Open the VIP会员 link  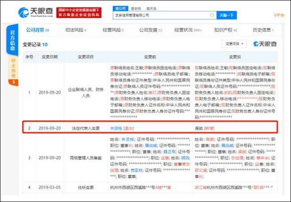pos(279,15)
